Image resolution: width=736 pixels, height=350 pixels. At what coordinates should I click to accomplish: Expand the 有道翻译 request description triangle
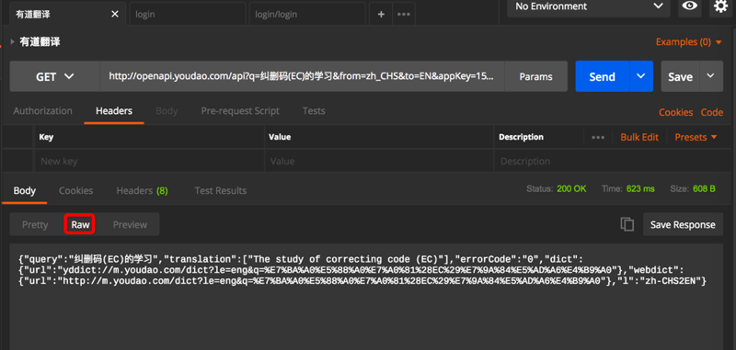click(12, 42)
